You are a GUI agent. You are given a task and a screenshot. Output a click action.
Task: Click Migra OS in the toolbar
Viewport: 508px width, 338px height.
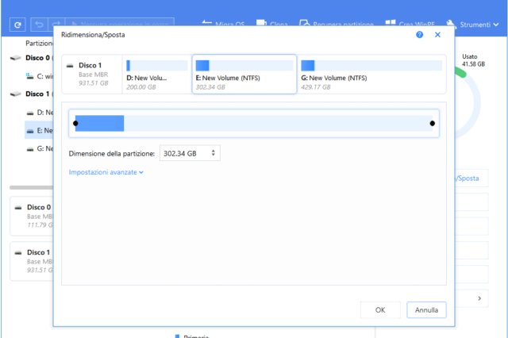coord(223,24)
